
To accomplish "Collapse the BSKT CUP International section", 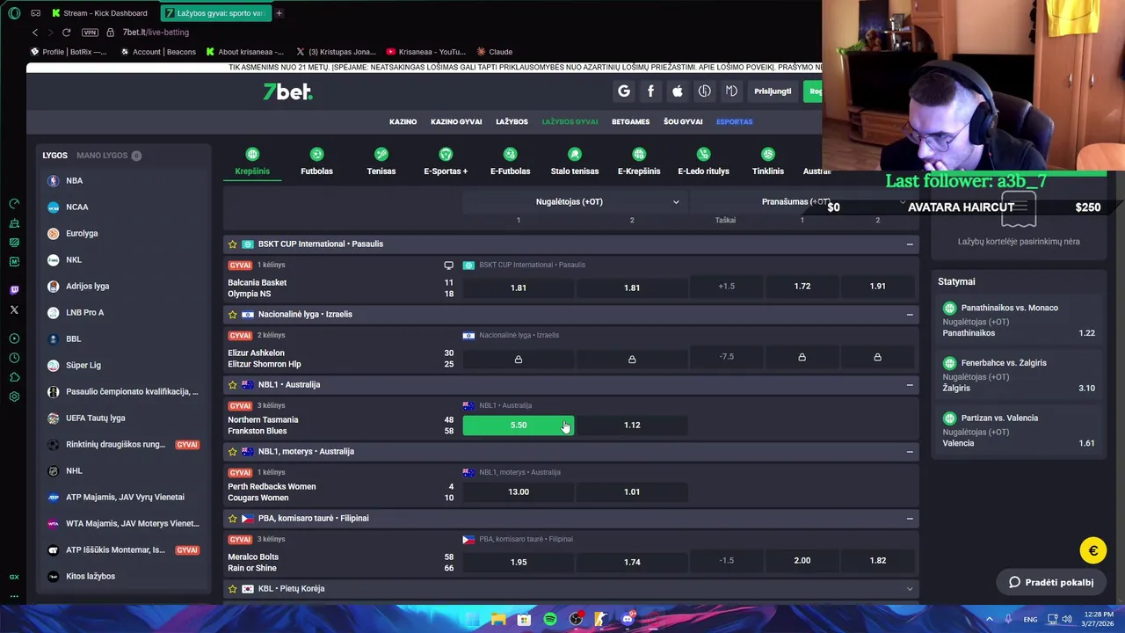I will pyautogui.click(x=910, y=244).
